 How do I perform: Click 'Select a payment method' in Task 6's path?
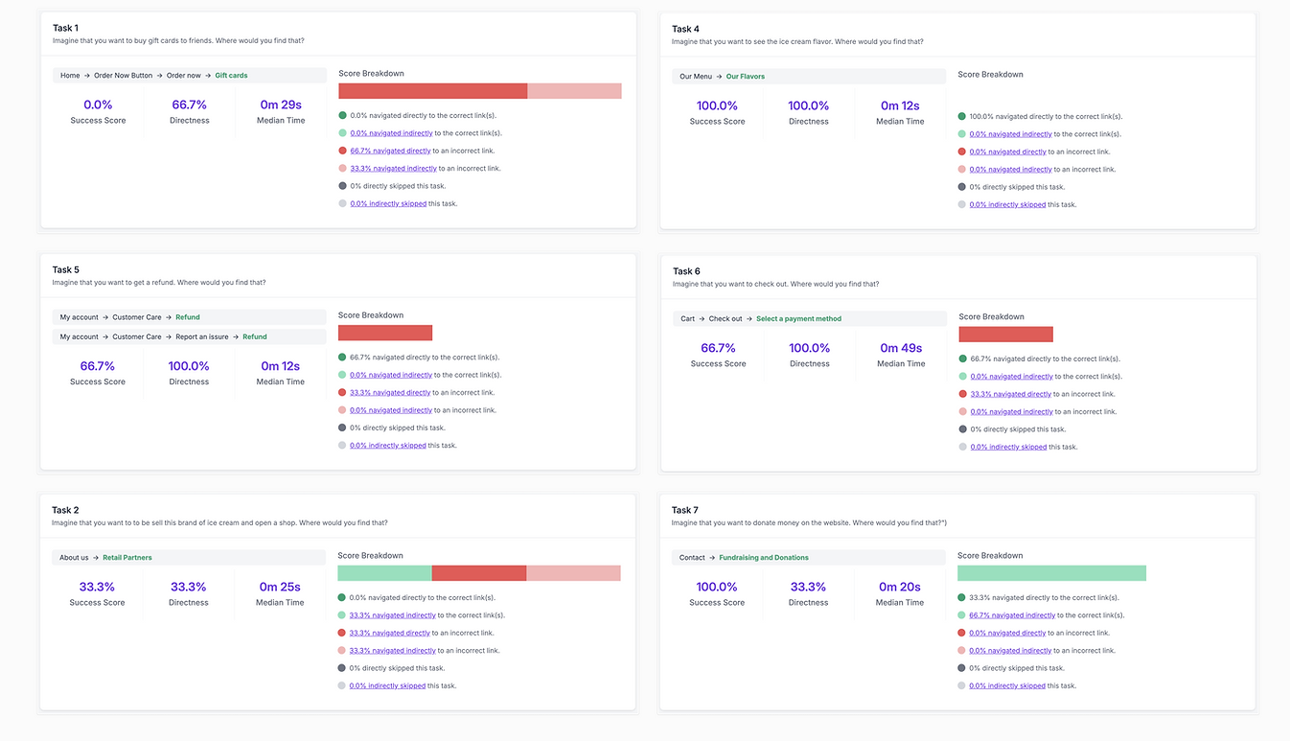798,318
